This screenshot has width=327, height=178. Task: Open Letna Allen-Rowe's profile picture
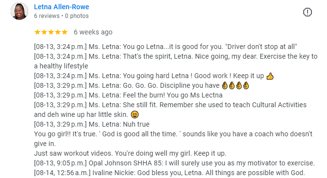tap(19, 11)
